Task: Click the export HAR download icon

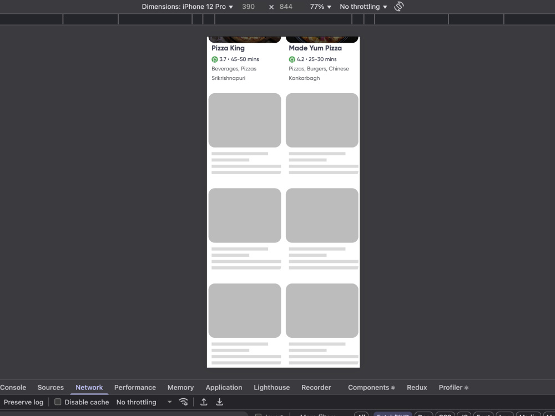Action: (220, 402)
